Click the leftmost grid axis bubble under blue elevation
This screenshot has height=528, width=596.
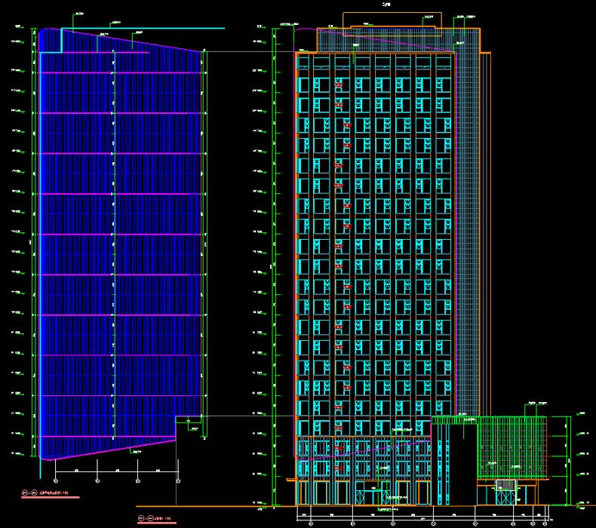pos(57,480)
